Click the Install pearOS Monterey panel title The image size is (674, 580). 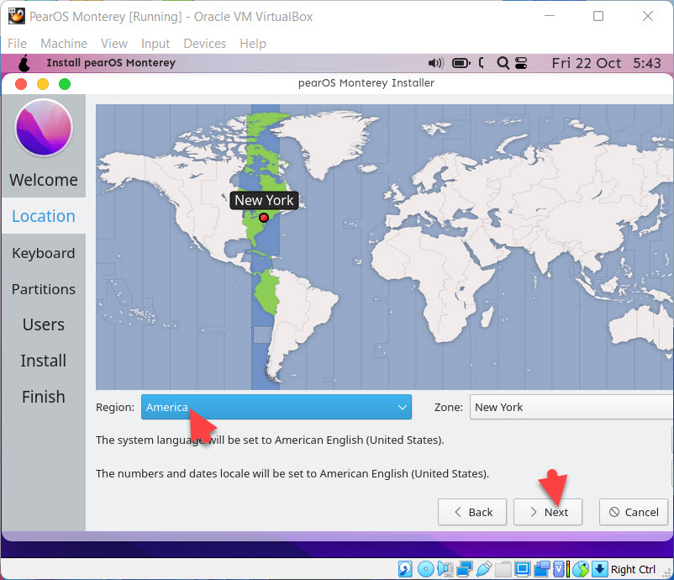click(111, 63)
